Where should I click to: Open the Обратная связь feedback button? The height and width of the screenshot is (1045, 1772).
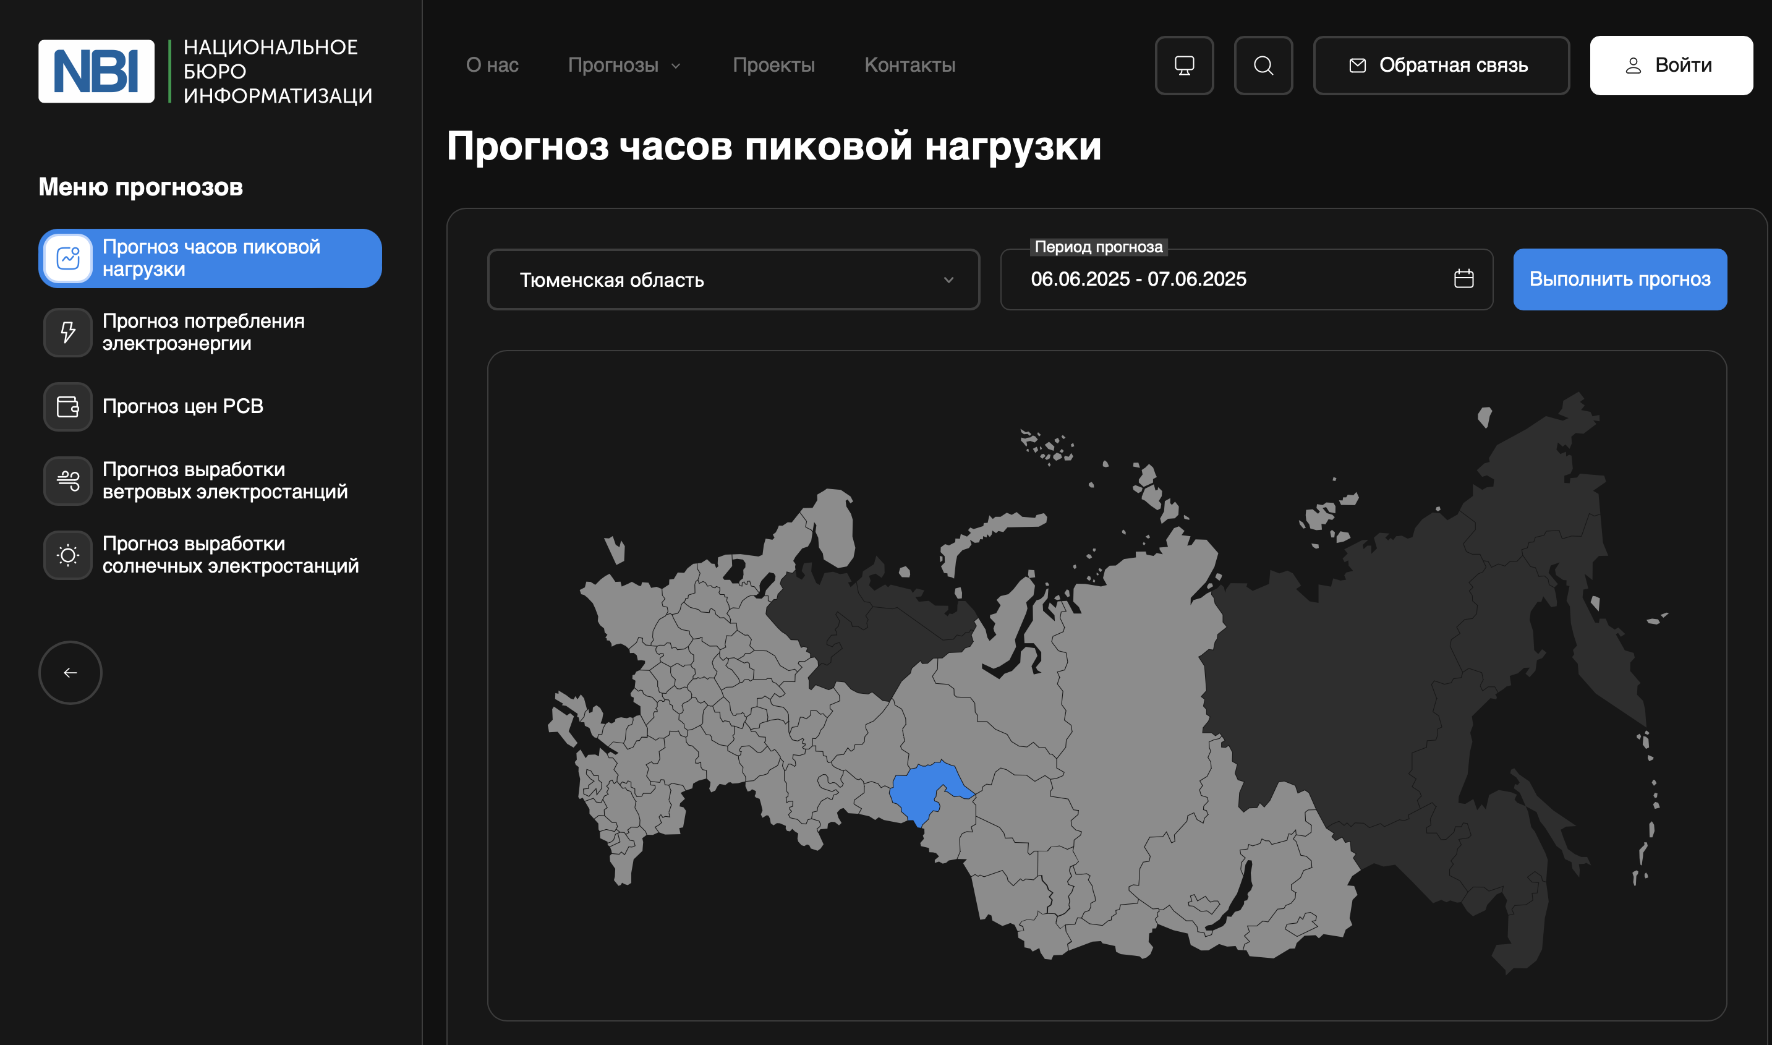[1441, 66]
